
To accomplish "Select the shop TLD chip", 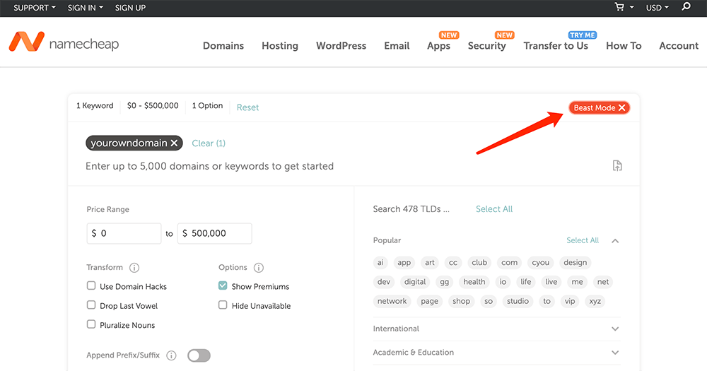I will click(461, 301).
